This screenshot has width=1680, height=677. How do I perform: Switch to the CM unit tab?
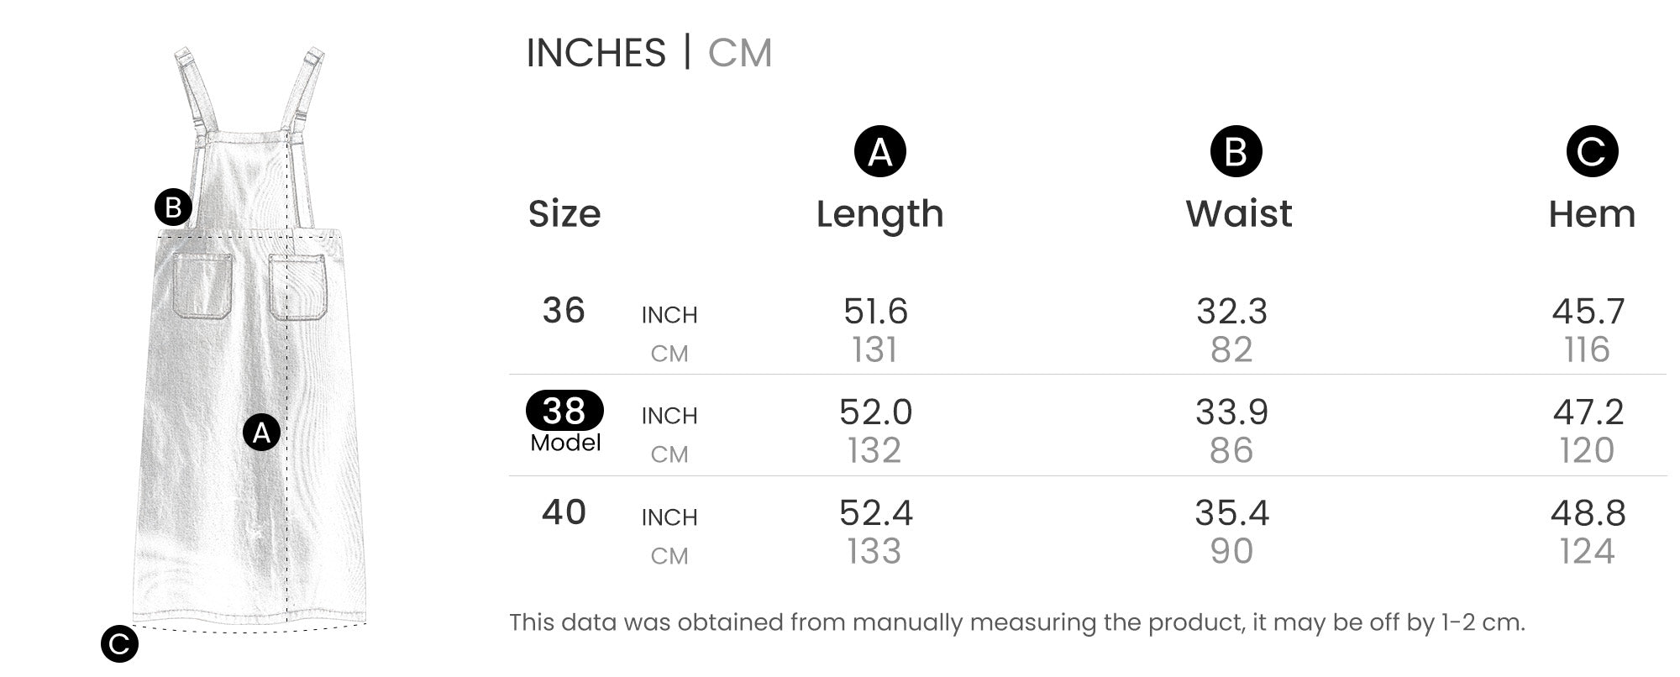tap(739, 53)
